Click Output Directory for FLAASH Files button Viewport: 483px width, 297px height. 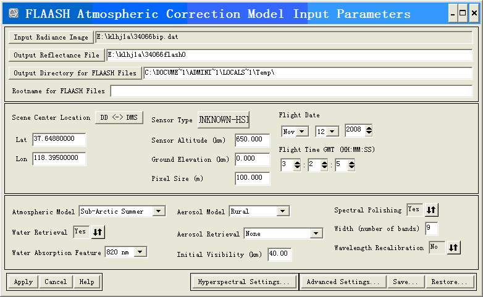point(75,73)
